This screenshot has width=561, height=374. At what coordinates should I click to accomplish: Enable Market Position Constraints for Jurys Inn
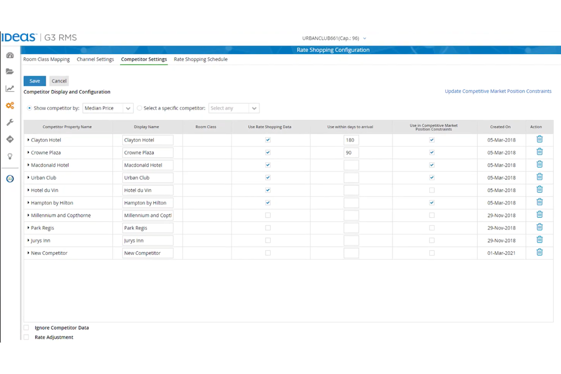[x=432, y=240]
